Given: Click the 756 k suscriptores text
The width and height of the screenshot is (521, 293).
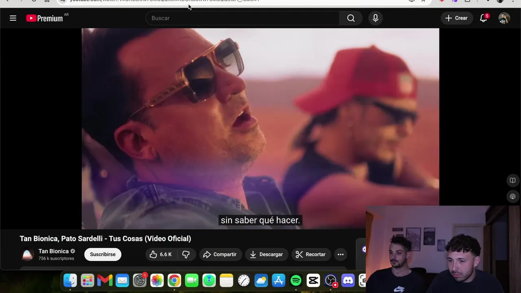Looking at the screenshot, I should click(56, 258).
